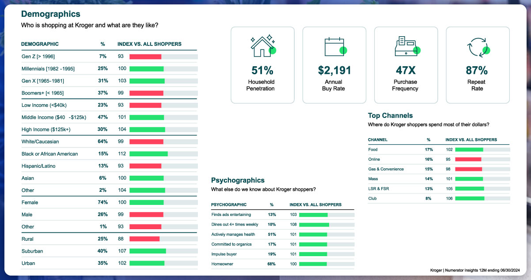
Task: Click the green index bar for Club channel
Action: pyautogui.click(x=470, y=198)
